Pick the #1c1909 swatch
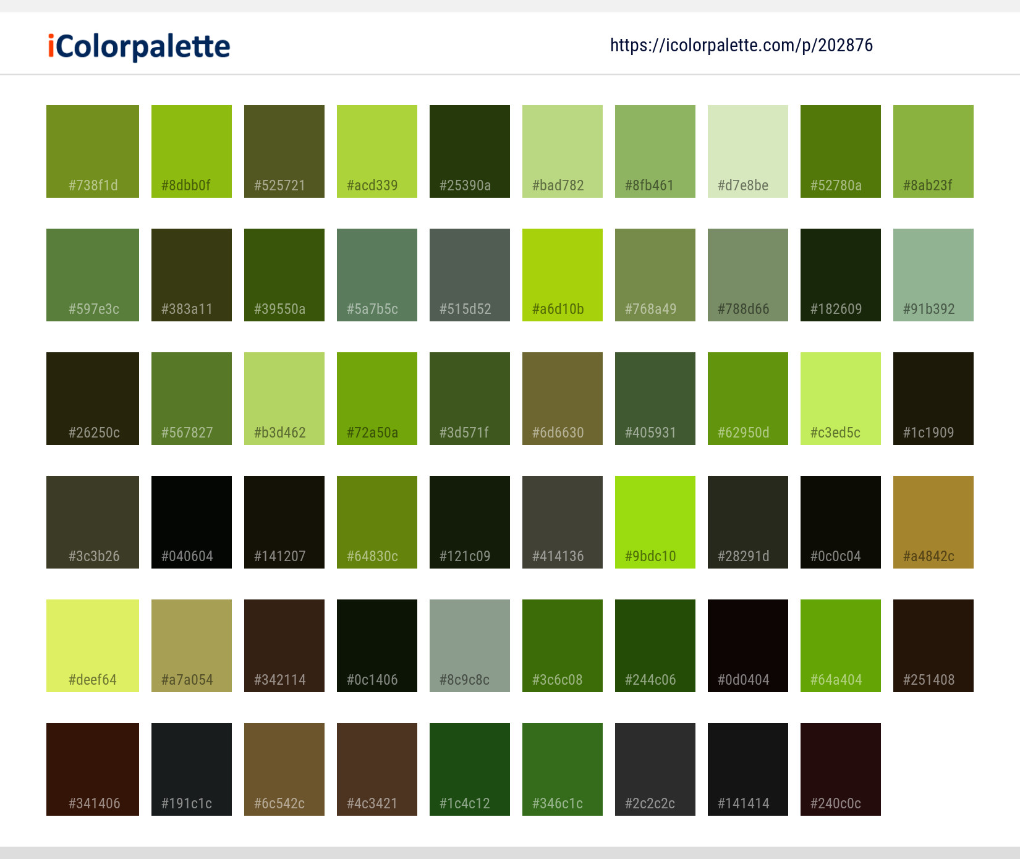Screen dimensions: 1020x859 tap(933, 399)
